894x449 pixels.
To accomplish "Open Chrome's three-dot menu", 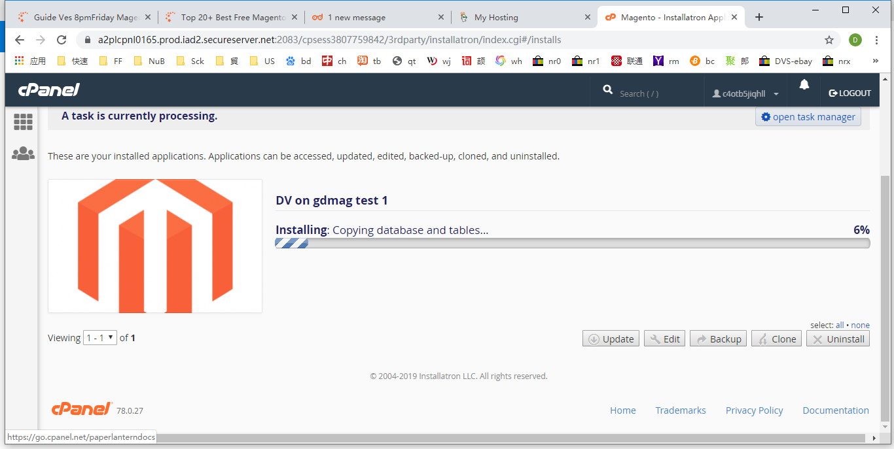I will pyautogui.click(x=876, y=40).
